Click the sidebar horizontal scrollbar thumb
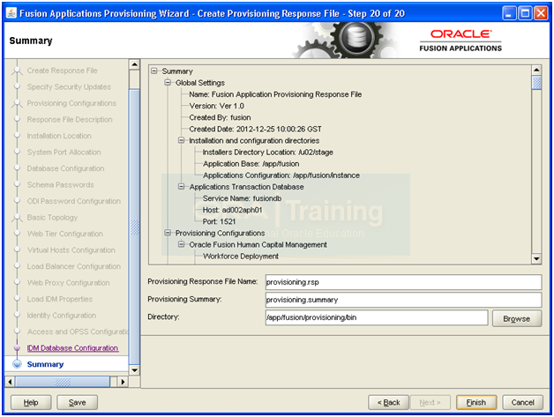Screen dimensions: 554x417 pos(63,382)
